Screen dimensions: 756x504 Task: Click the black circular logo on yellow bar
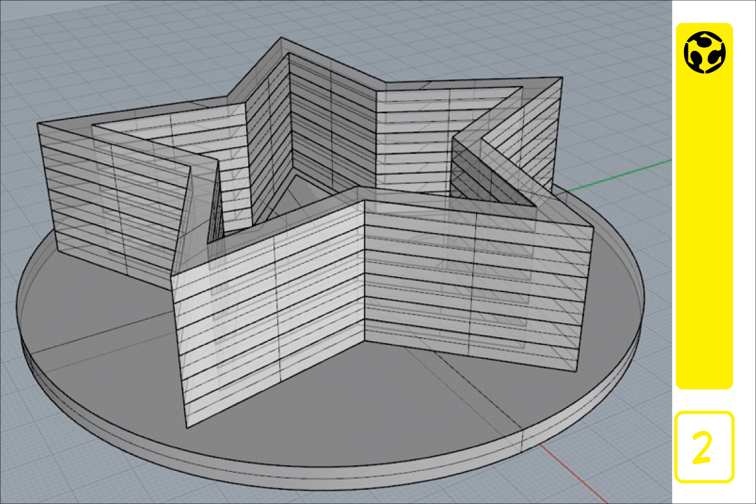704,52
